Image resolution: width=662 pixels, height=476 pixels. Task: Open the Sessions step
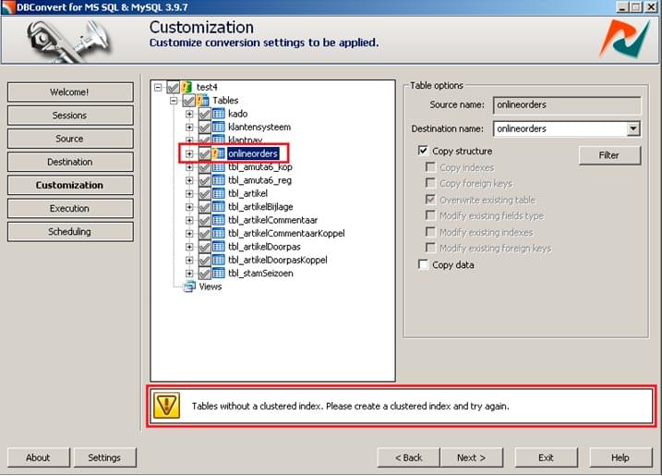pos(70,116)
